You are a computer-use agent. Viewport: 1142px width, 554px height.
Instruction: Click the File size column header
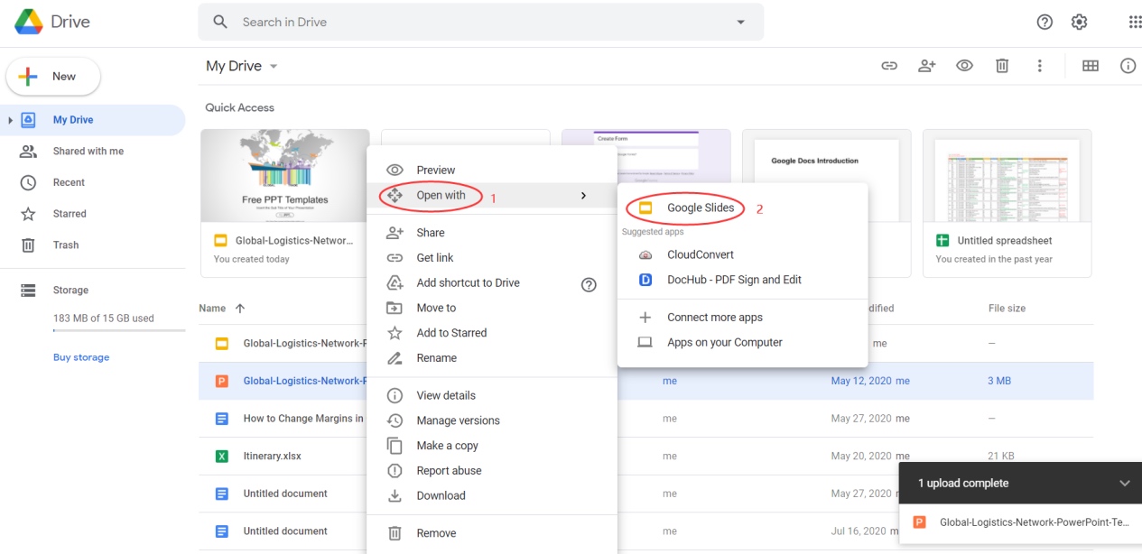point(1007,309)
